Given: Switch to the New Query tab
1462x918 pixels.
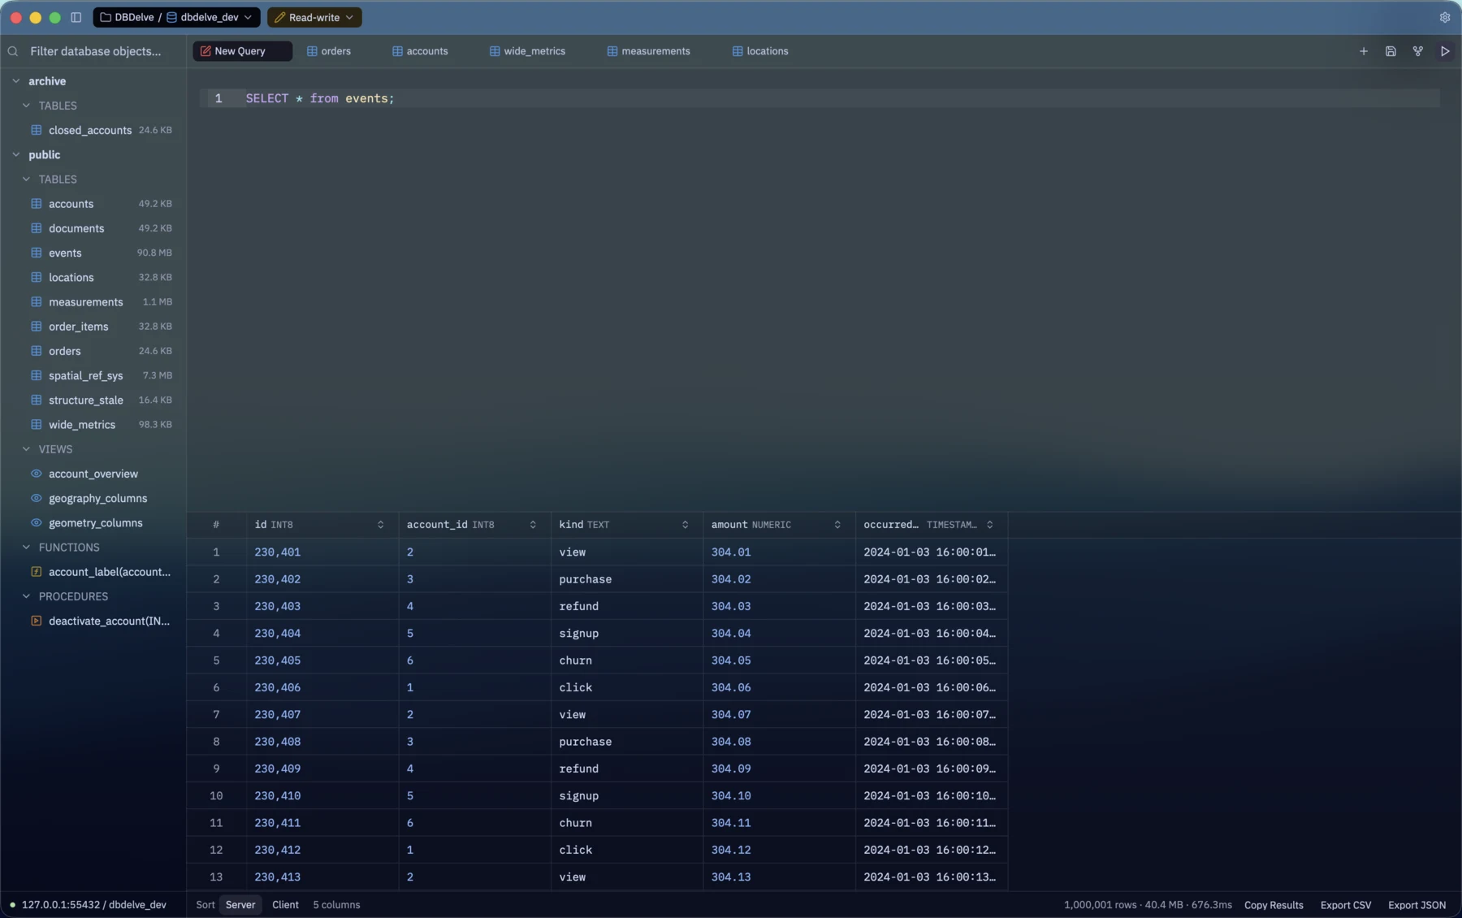Looking at the screenshot, I should click(242, 51).
